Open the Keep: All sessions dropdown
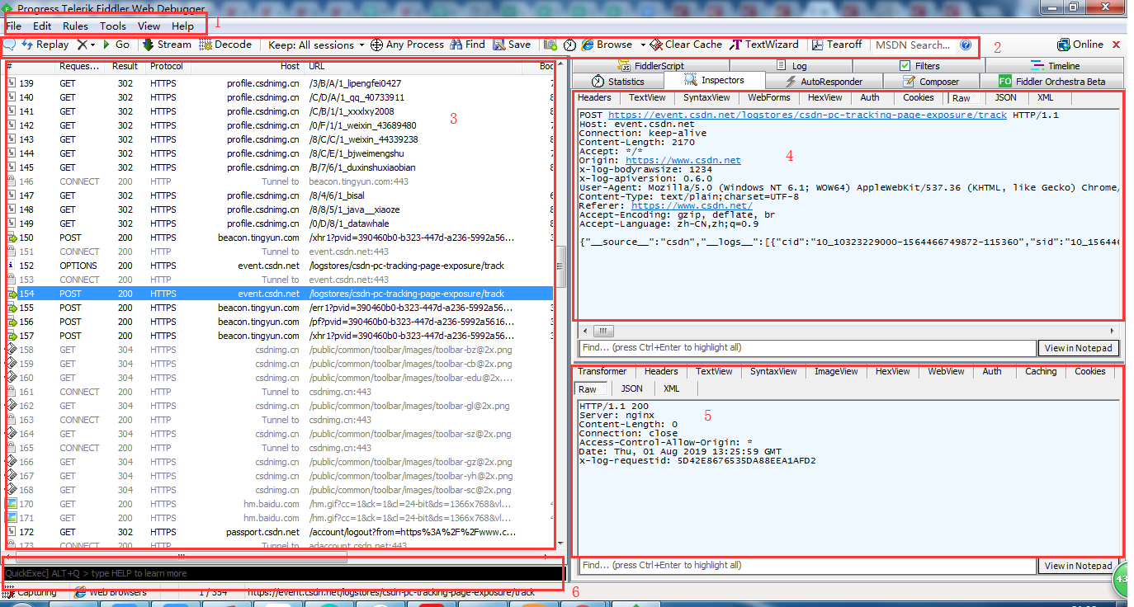Screen dimensions: 1134x607 [316, 45]
